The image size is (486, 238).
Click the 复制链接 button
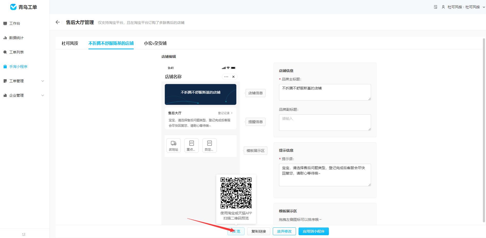pos(259,231)
